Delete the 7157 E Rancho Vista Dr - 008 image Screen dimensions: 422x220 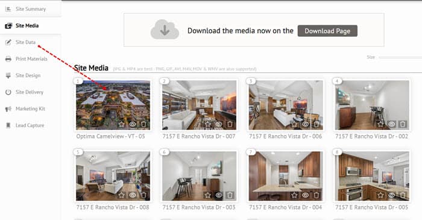(x=143, y=195)
